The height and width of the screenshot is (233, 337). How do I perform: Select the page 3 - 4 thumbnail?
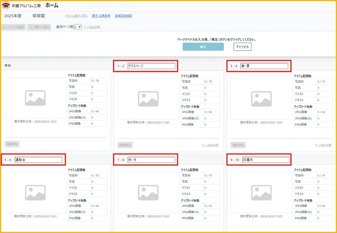point(261,99)
